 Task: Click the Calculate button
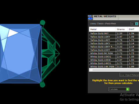pos(119,89)
